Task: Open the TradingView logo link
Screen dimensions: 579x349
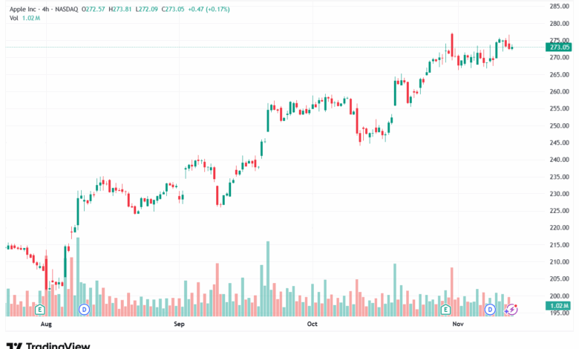Action: tap(48, 345)
